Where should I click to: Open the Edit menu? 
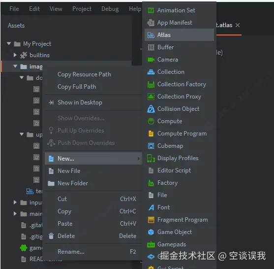pyautogui.click(x=34, y=9)
